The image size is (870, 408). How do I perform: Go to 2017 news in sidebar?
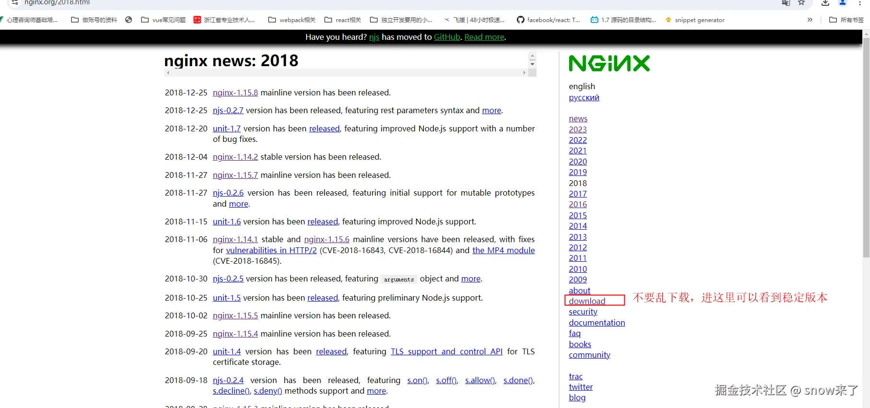tap(578, 194)
